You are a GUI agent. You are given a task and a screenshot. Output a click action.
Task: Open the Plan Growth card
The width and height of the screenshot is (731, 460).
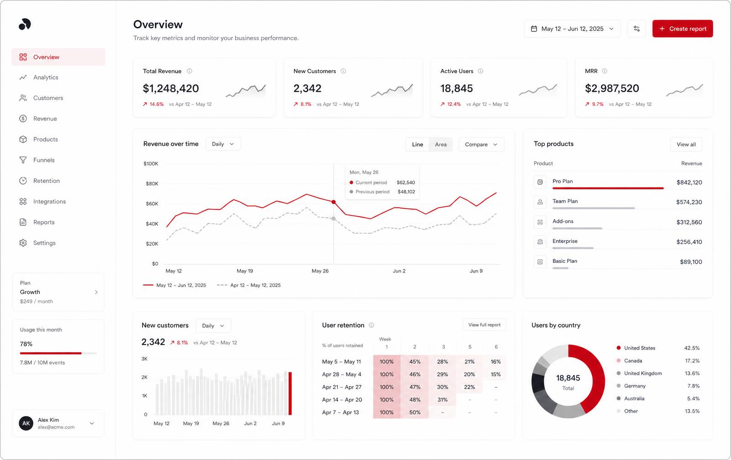58,292
